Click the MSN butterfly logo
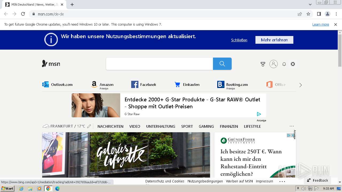 tap(51, 64)
